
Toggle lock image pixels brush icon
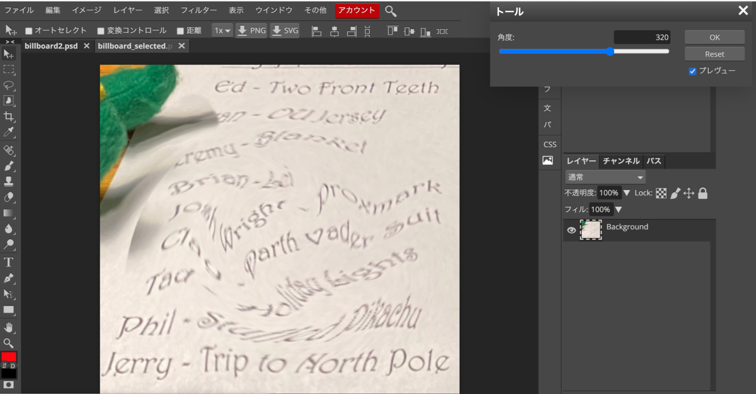(675, 193)
